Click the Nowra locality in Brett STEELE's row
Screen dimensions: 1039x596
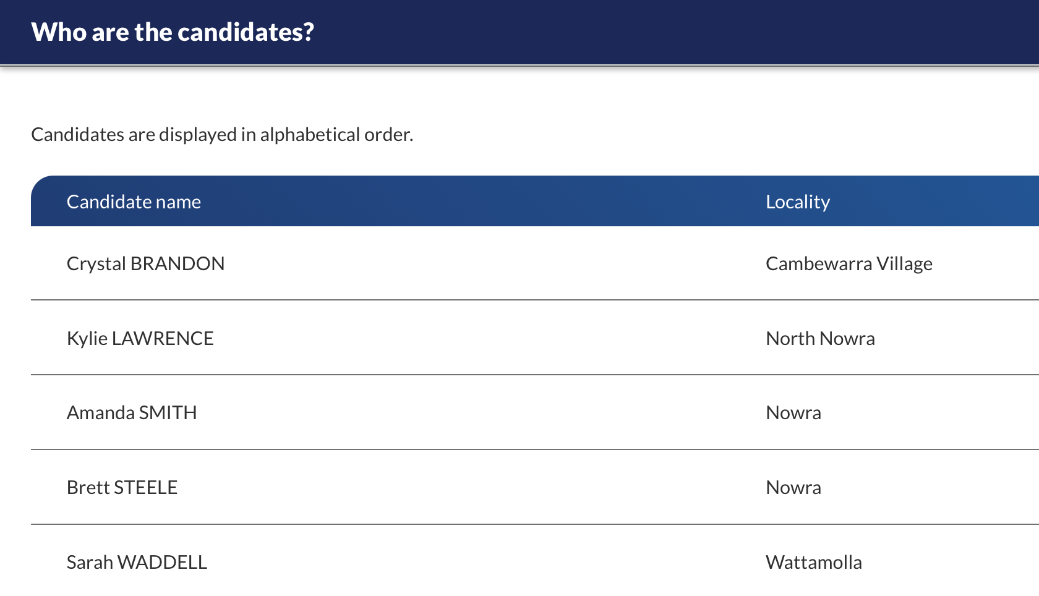pyautogui.click(x=793, y=487)
